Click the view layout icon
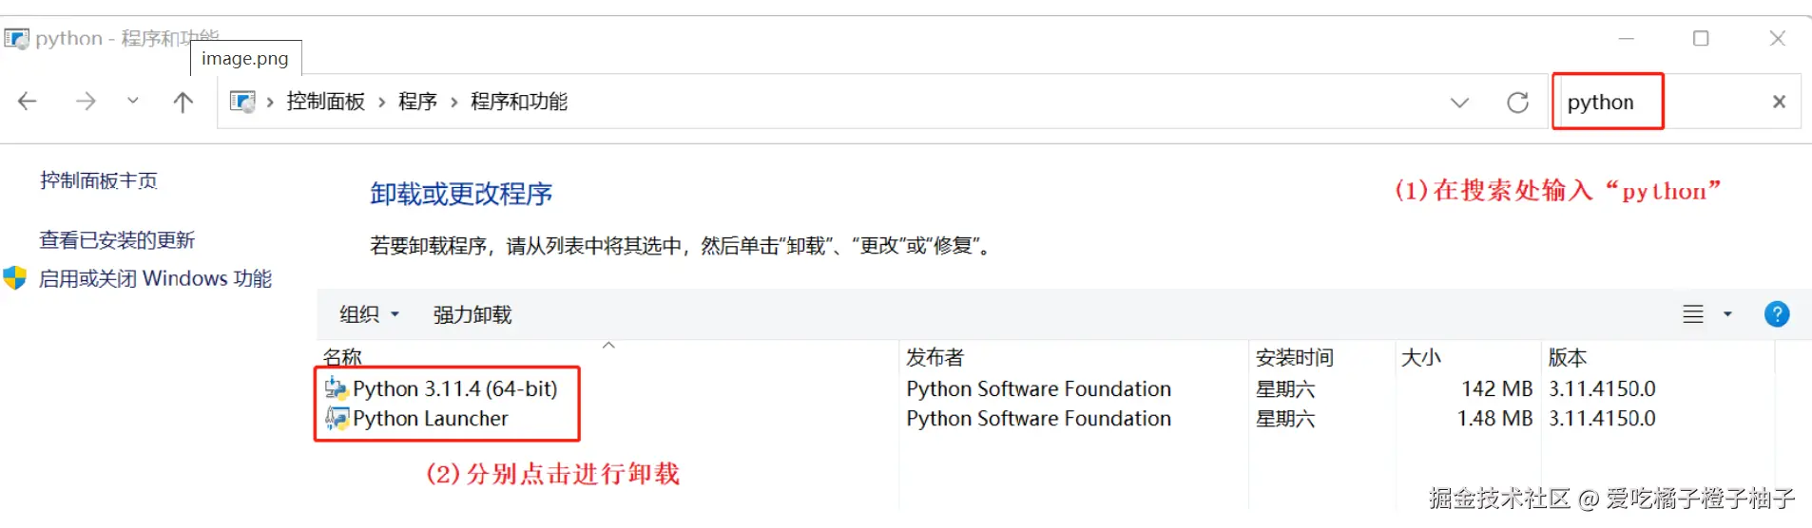This screenshot has width=1812, height=528. 1693,314
